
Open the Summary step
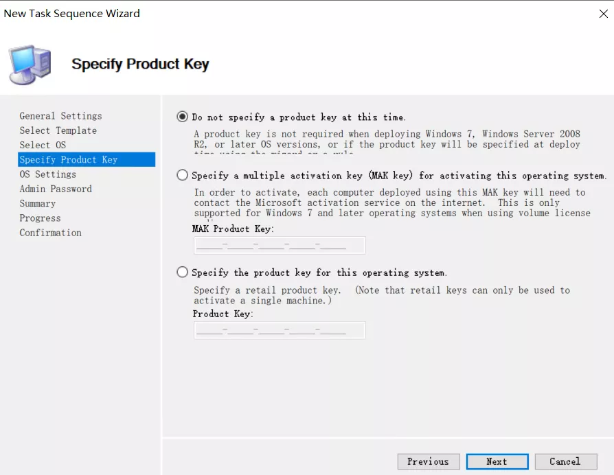point(37,203)
